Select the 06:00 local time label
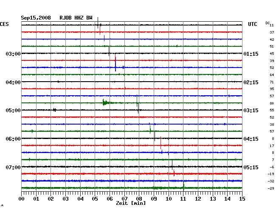 (13, 139)
